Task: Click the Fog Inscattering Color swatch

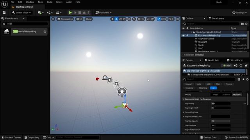Action: click(x=220, y=117)
